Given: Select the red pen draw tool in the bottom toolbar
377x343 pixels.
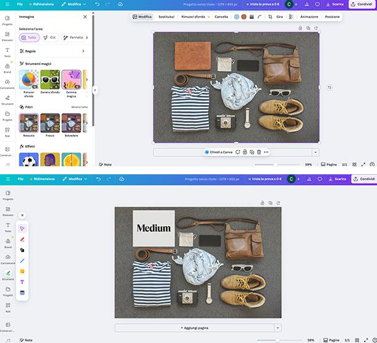Looking at the screenshot, I should coord(22,239).
